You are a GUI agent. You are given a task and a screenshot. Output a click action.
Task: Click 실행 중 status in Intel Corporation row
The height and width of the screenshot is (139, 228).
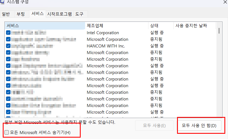click(x=157, y=33)
